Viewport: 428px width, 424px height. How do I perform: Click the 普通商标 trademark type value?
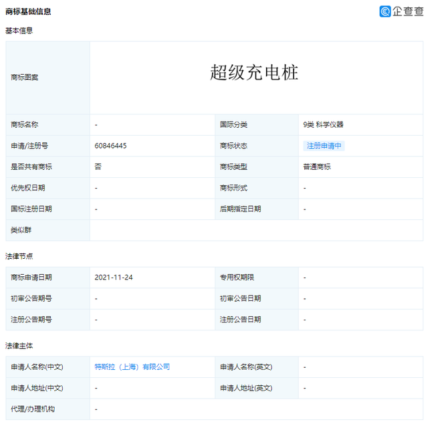pos(317,167)
